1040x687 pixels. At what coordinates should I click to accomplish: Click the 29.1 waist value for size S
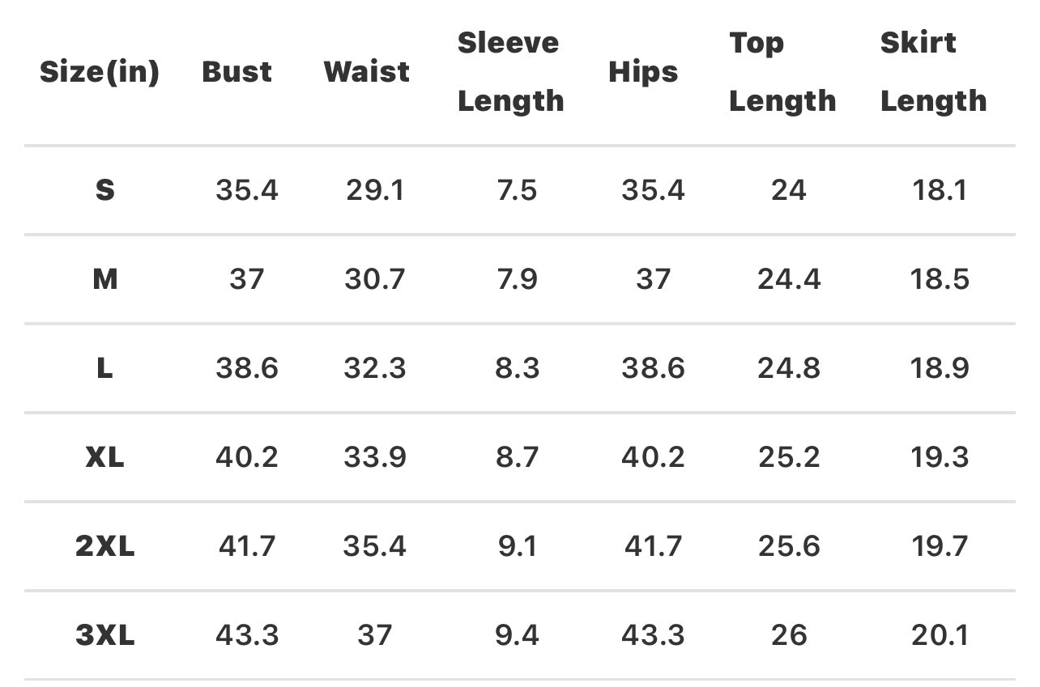(x=374, y=191)
